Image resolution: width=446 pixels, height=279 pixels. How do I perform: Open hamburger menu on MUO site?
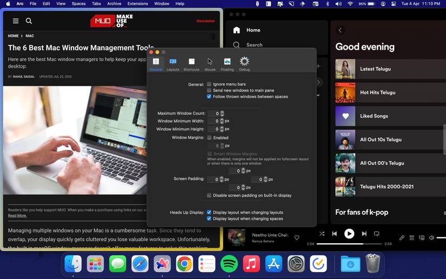click(16, 21)
